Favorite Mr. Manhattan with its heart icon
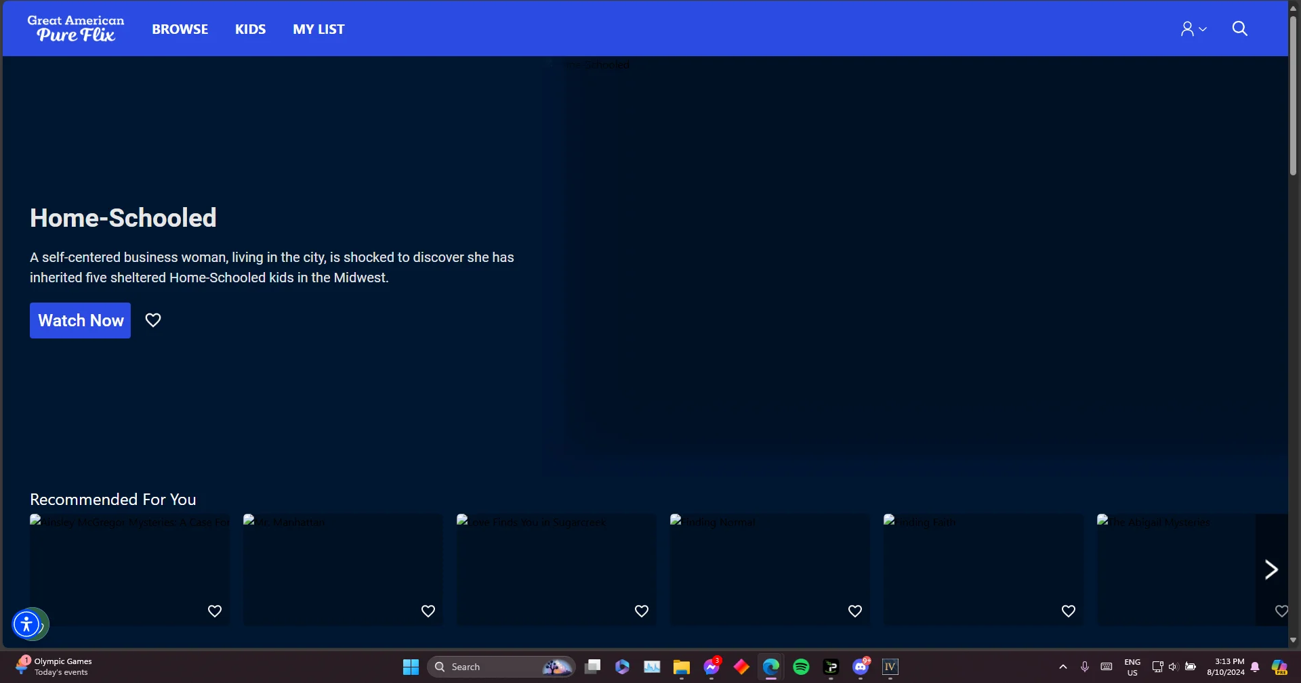Image resolution: width=1301 pixels, height=683 pixels. [x=428, y=611]
